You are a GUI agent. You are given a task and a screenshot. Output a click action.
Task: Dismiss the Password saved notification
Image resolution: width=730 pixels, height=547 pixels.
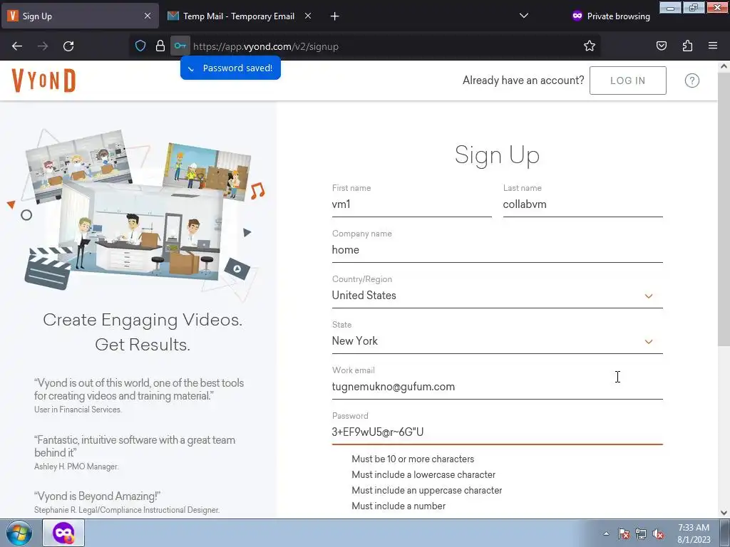point(230,68)
